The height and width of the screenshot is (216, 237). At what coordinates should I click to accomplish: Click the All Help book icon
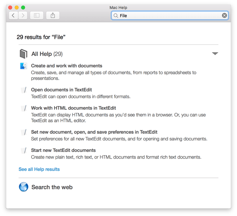coord(23,54)
